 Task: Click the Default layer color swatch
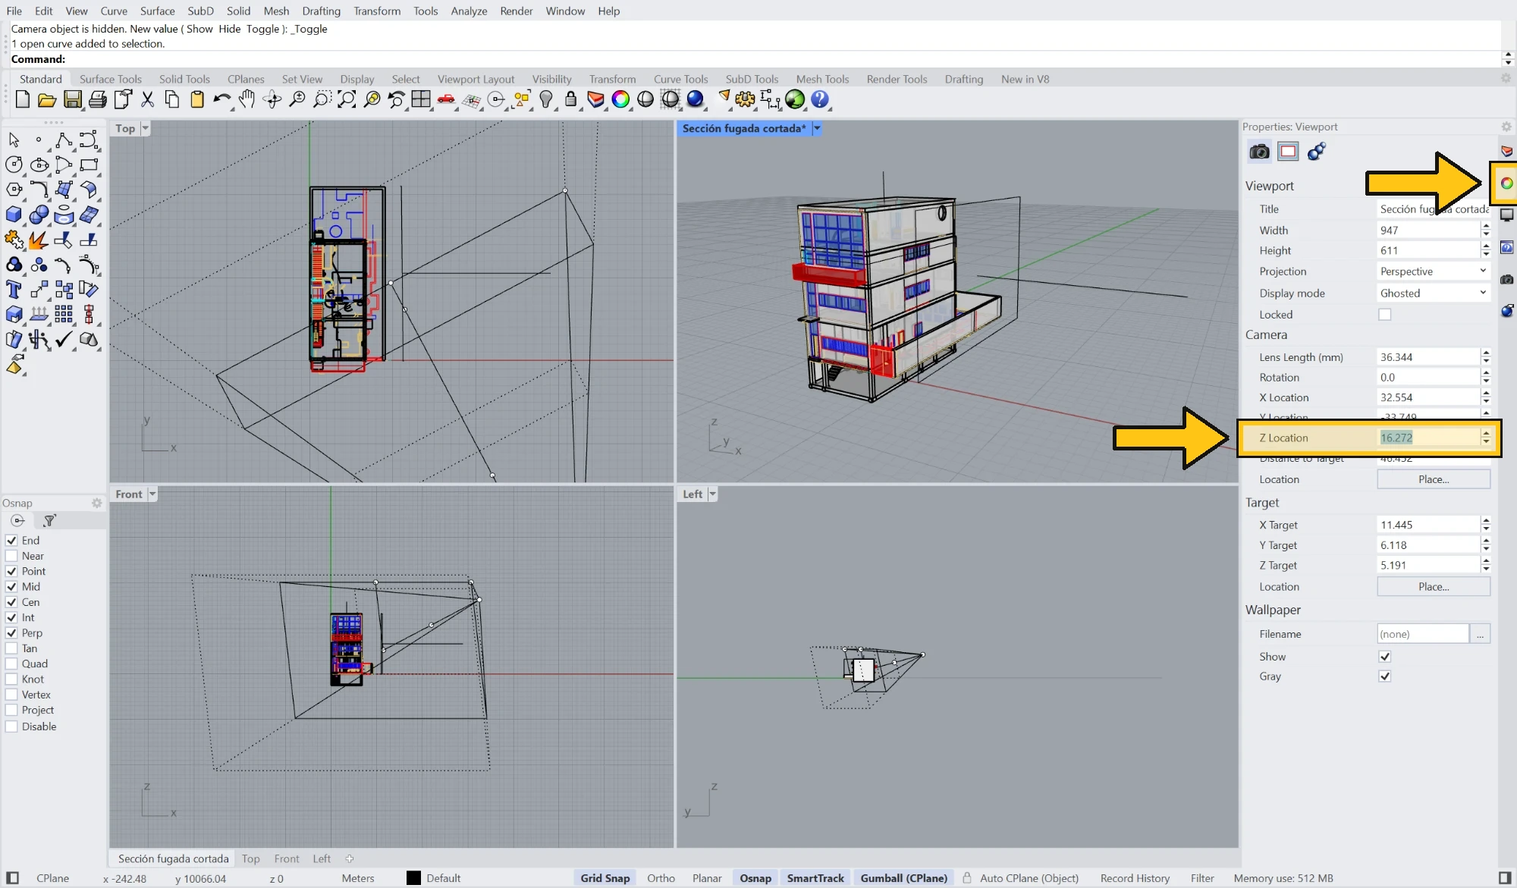pos(413,878)
